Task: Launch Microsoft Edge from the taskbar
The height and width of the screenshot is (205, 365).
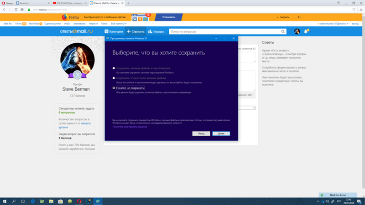Action: [x=32, y=201]
